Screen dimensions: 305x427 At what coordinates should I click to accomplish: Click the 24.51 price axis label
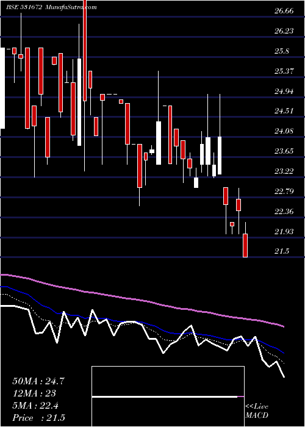284,111
